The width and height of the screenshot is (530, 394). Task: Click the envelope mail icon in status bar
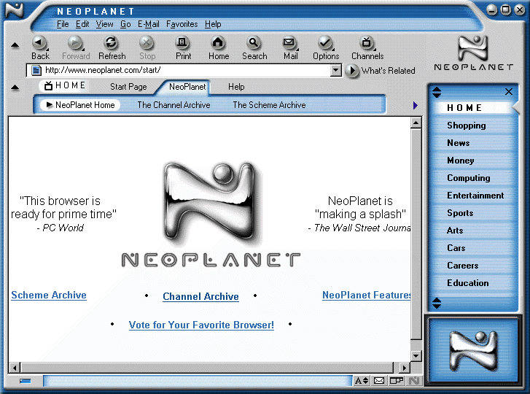[379, 381]
